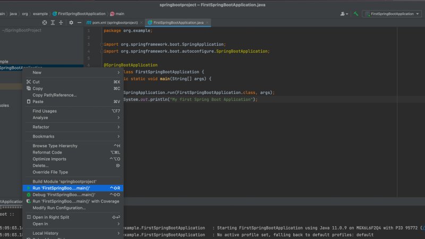Click the Cut scissors icon in context menu
The image size is (425, 239).
29,82
